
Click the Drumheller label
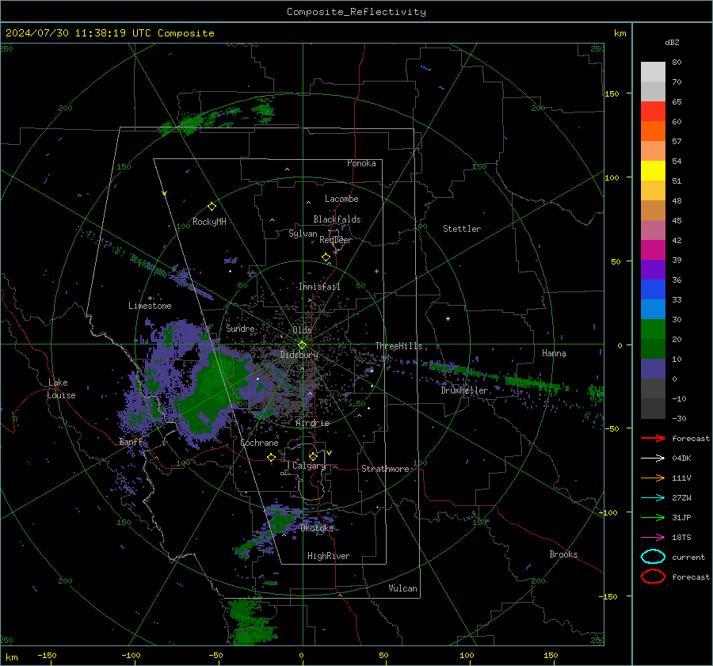[465, 390]
